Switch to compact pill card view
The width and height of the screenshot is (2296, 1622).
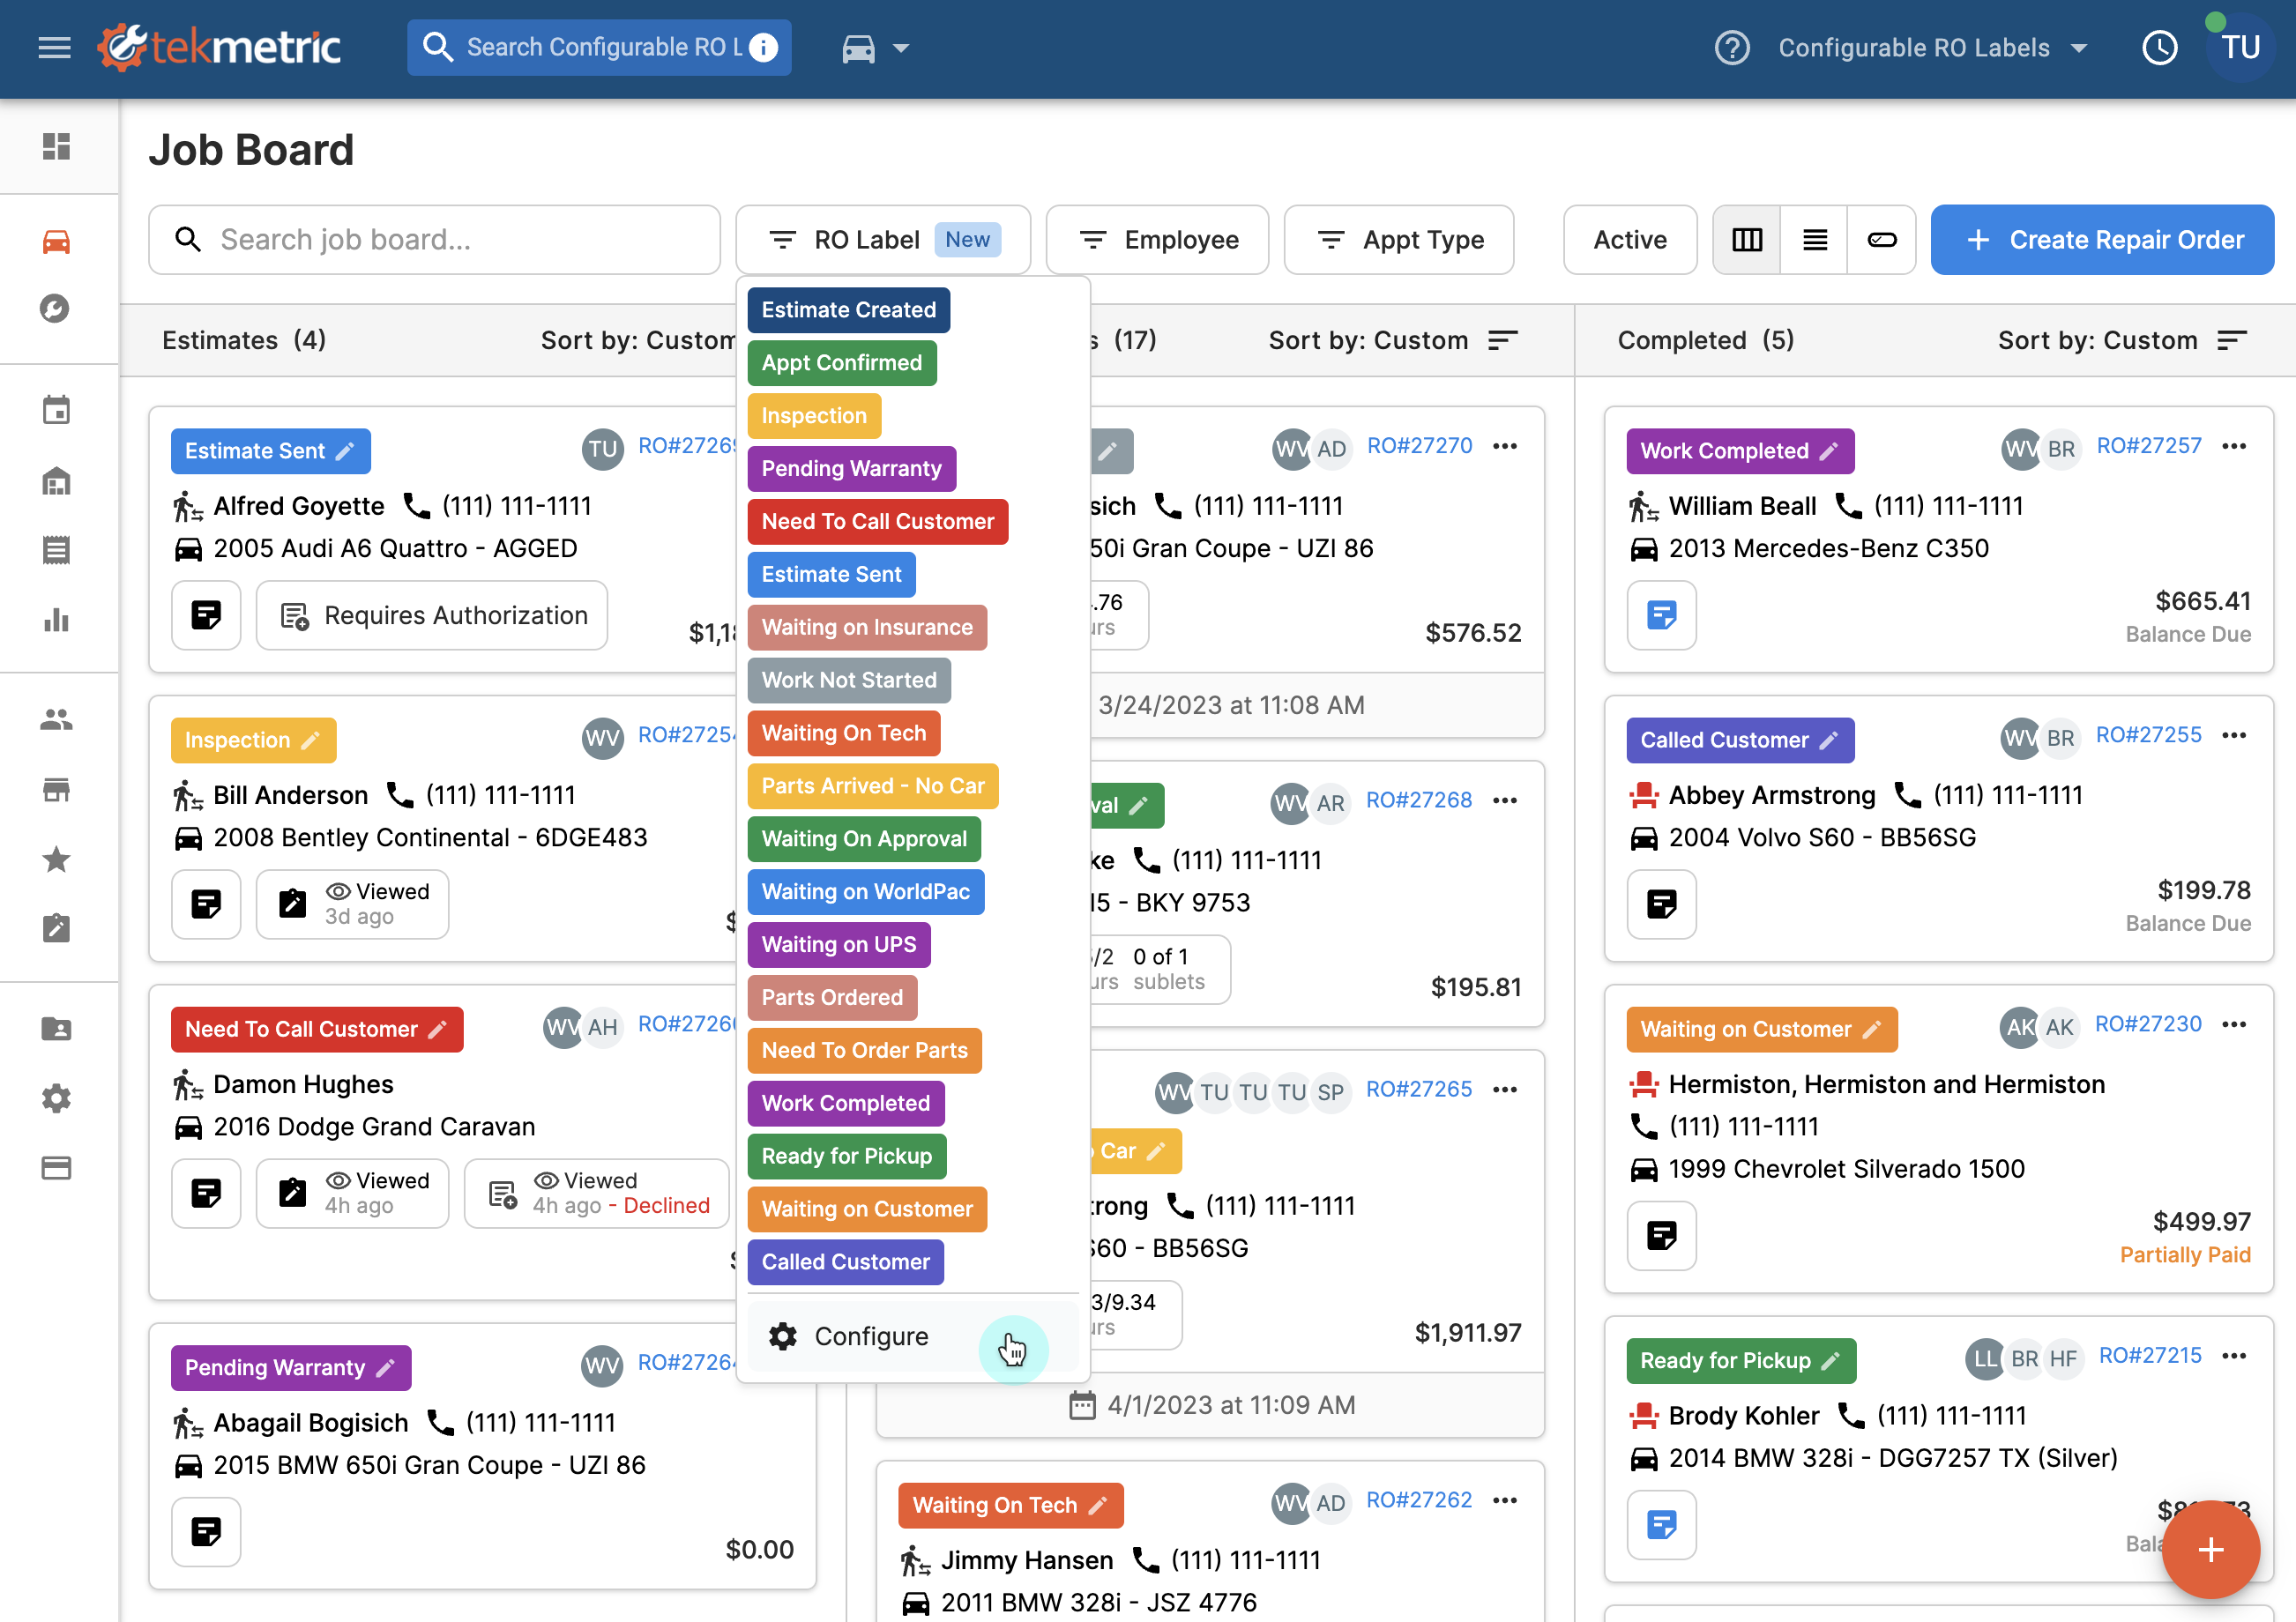click(x=1881, y=240)
